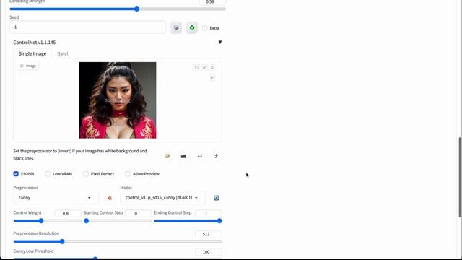Adjust the Denoising strength slider

click(x=118, y=9)
